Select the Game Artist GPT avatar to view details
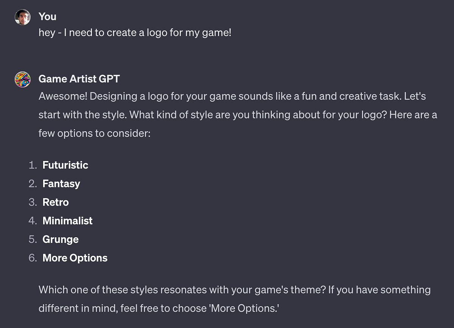Screen dimensions: 454x328 [22, 79]
